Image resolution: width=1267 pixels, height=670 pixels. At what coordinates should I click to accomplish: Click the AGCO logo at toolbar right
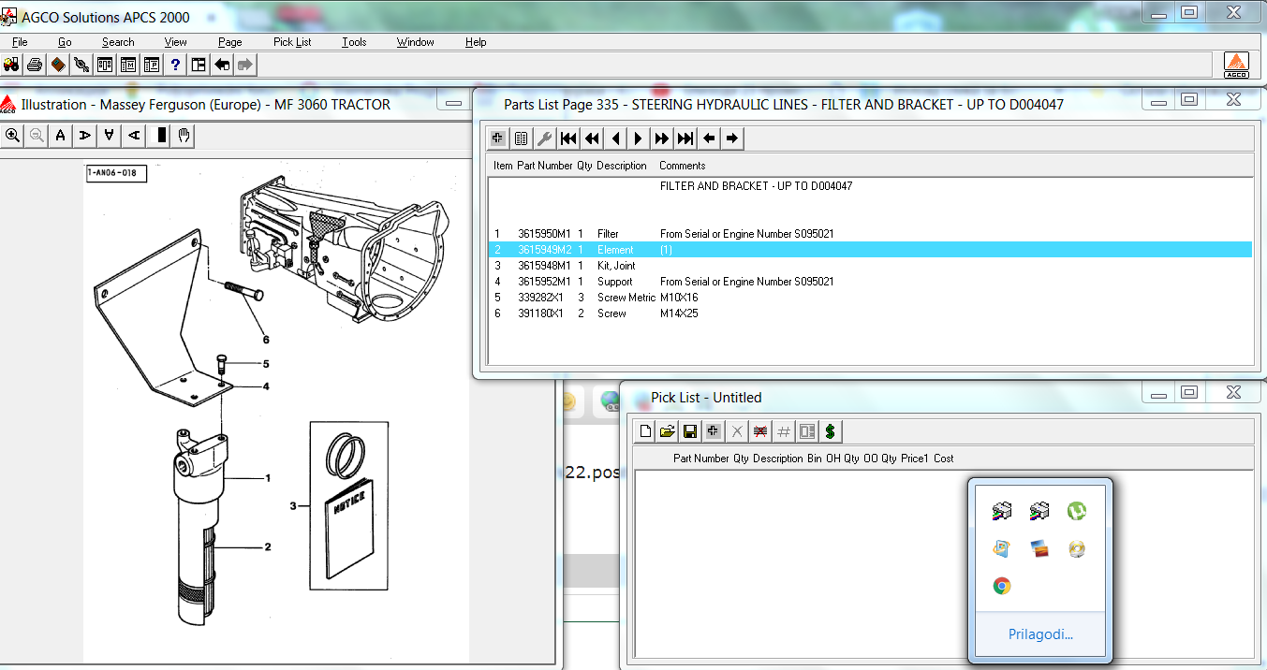point(1236,65)
